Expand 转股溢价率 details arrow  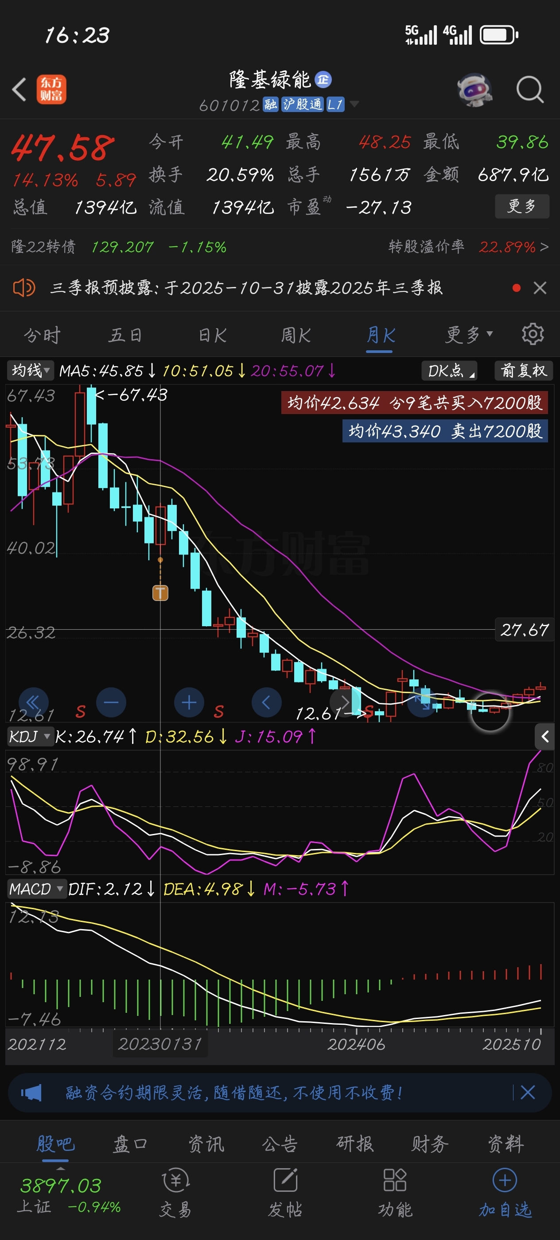pyautogui.click(x=544, y=247)
